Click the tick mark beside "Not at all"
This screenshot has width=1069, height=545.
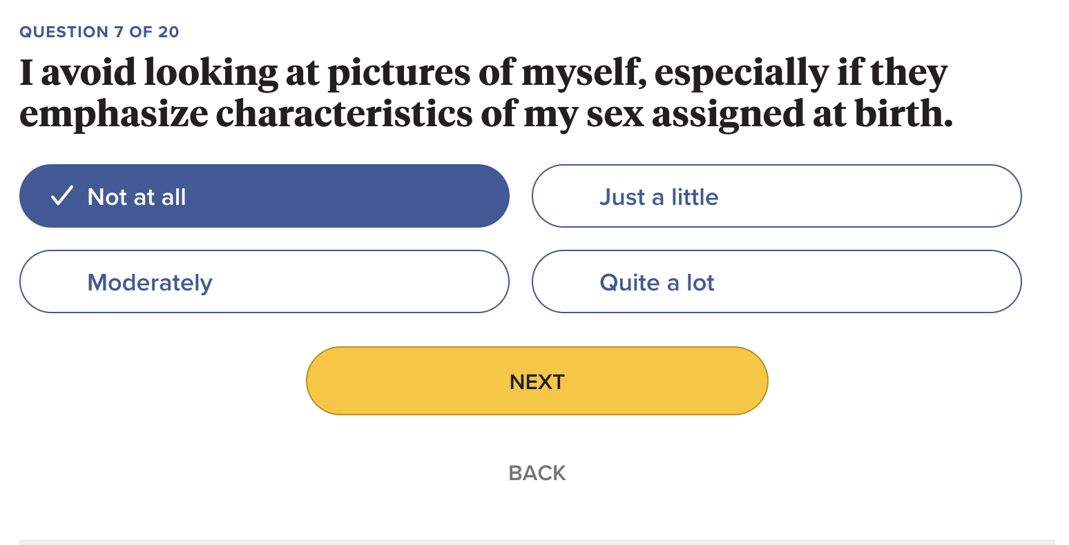(62, 197)
